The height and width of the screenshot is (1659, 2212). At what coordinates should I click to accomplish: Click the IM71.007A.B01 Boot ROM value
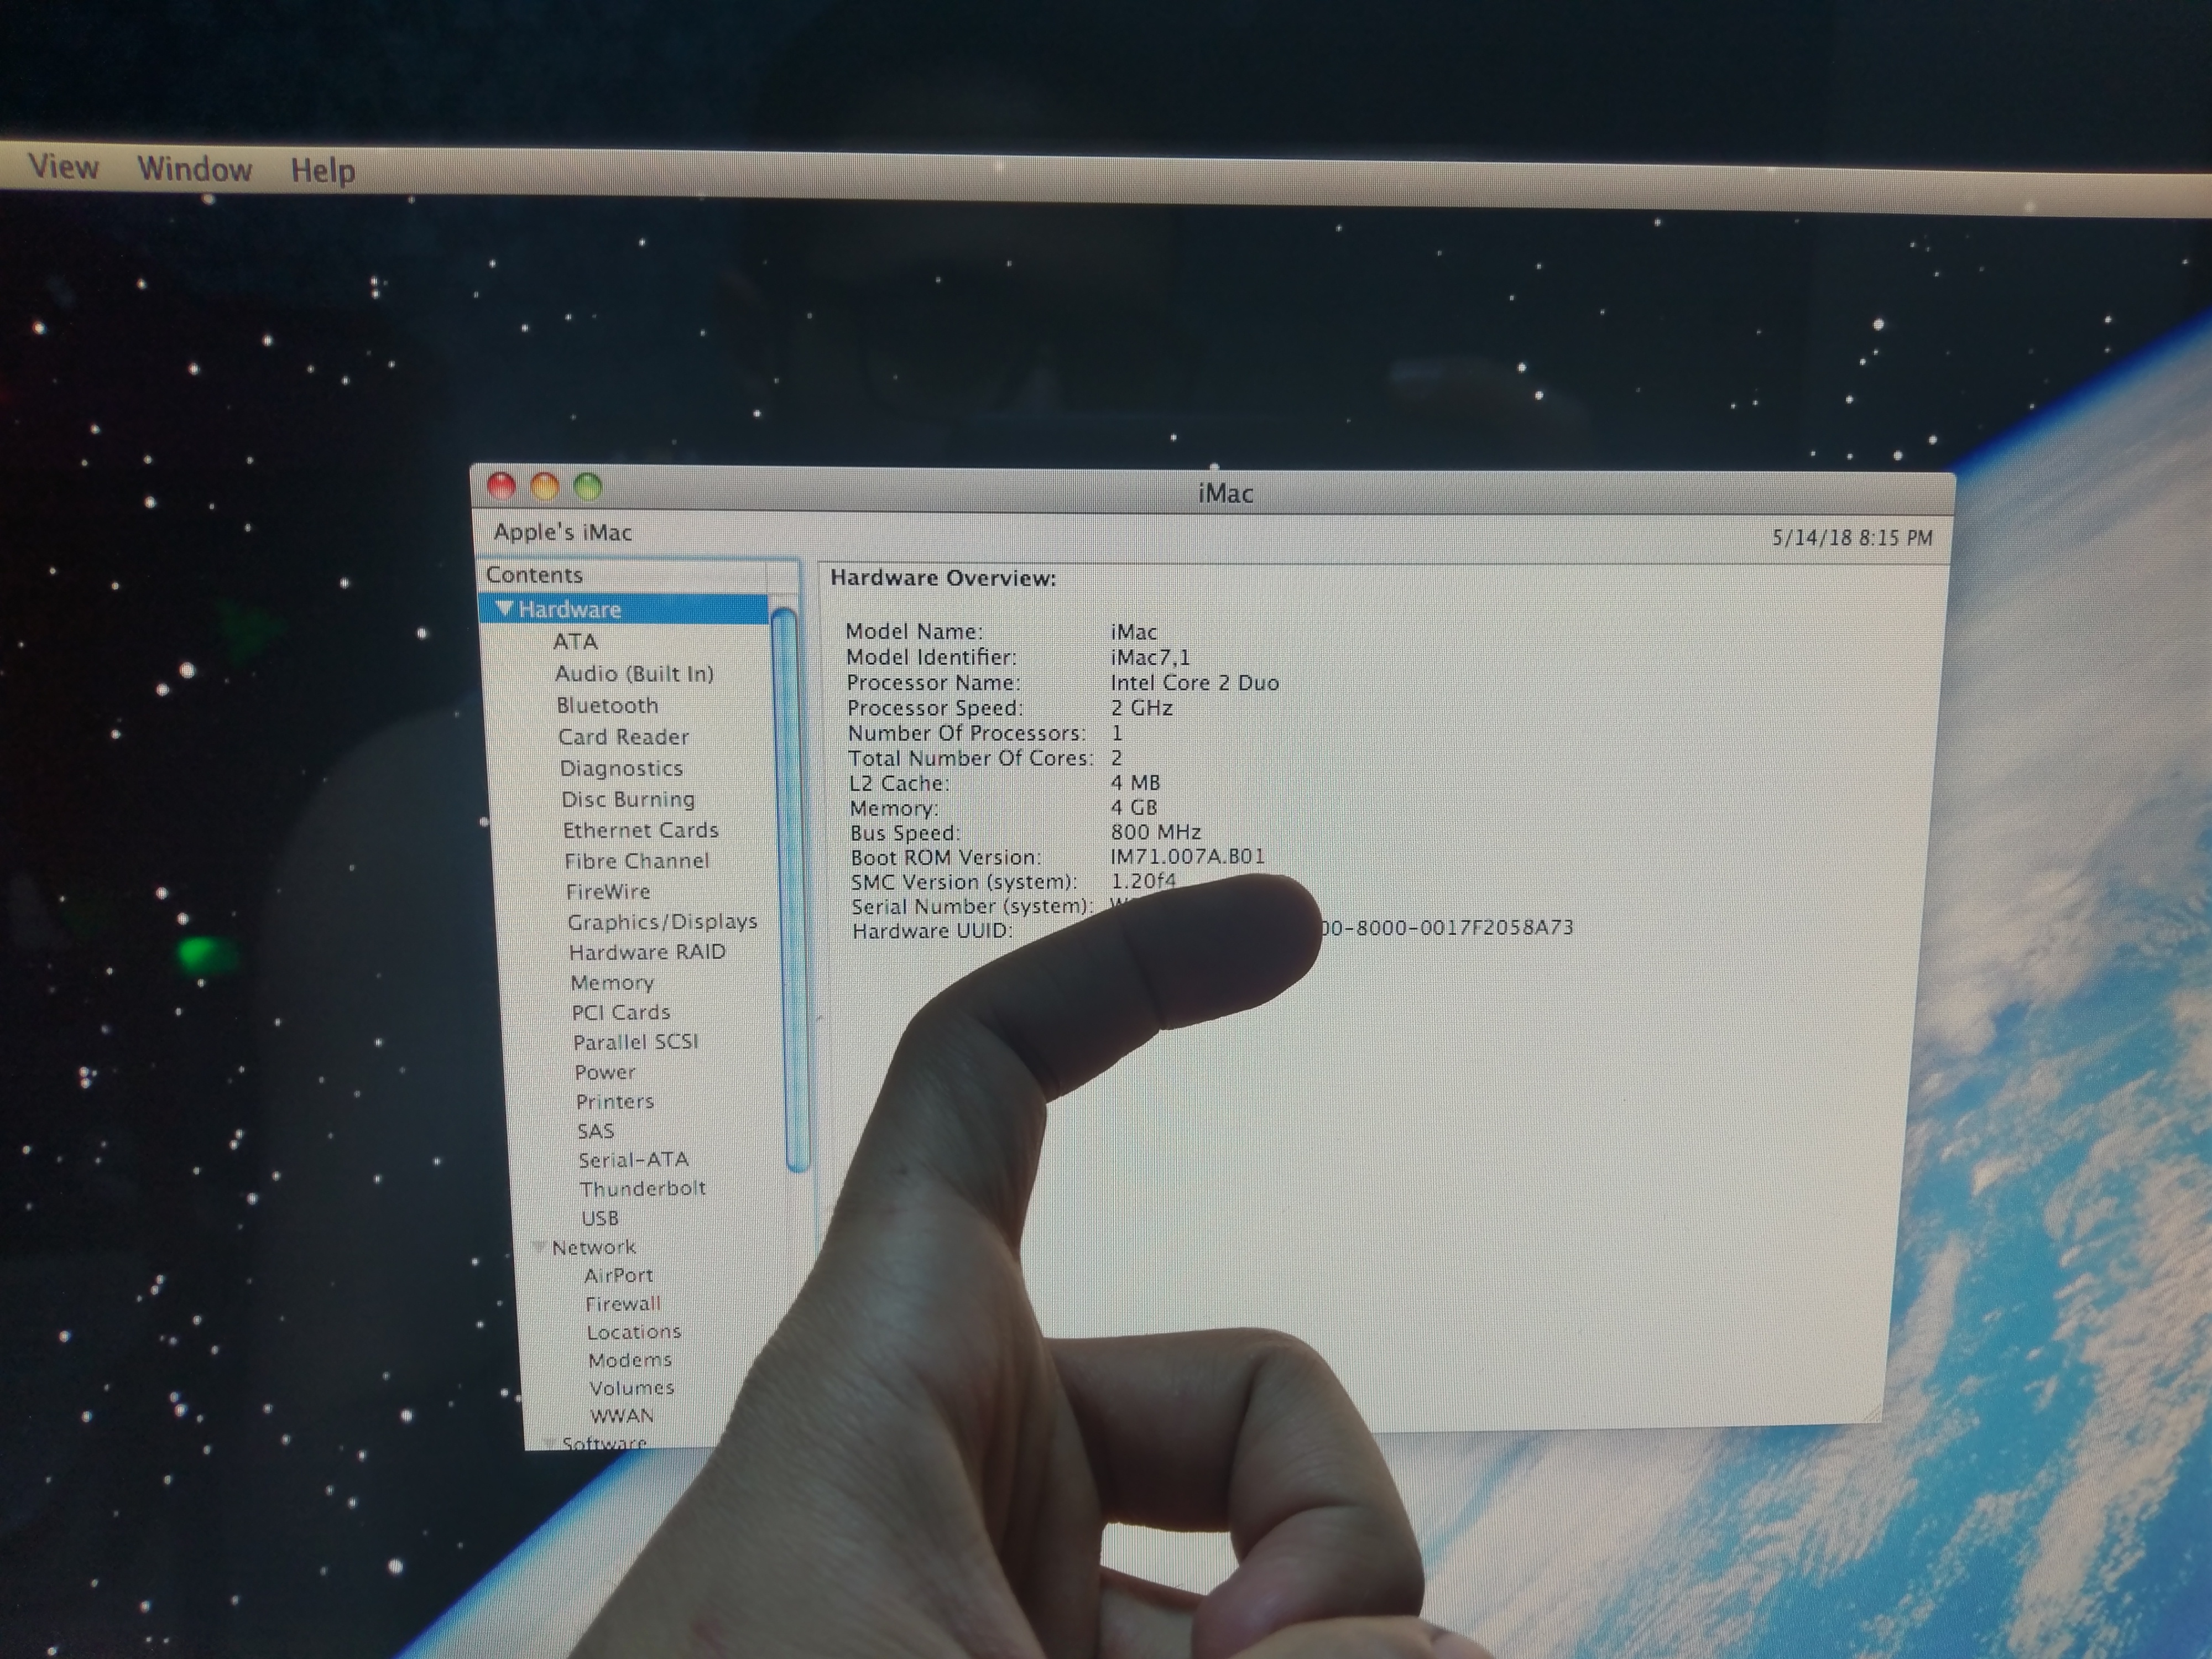(1187, 856)
